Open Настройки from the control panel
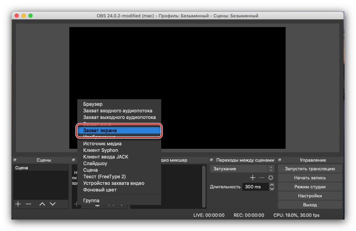Image resolution: width=356 pixels, height=231 pixels. 310,196
